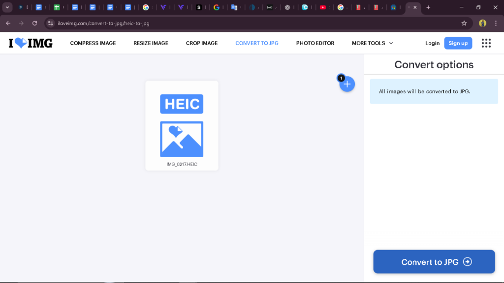Open the Chrome profile avatar
This screenshot has height=283, width=504.
click(x=482, y=23)
